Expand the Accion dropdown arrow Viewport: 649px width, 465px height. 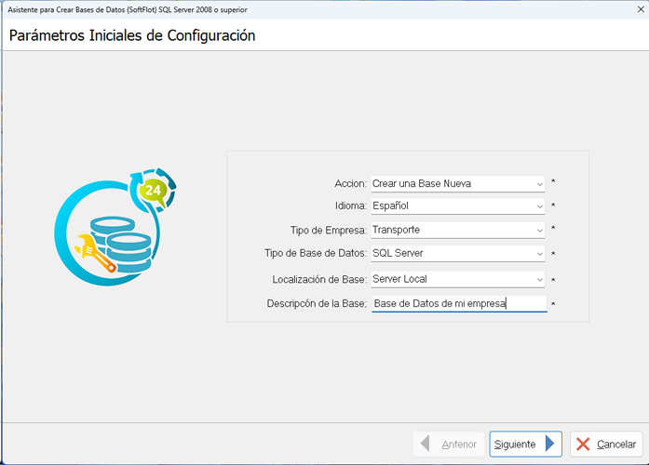click(x=539, y=183)
